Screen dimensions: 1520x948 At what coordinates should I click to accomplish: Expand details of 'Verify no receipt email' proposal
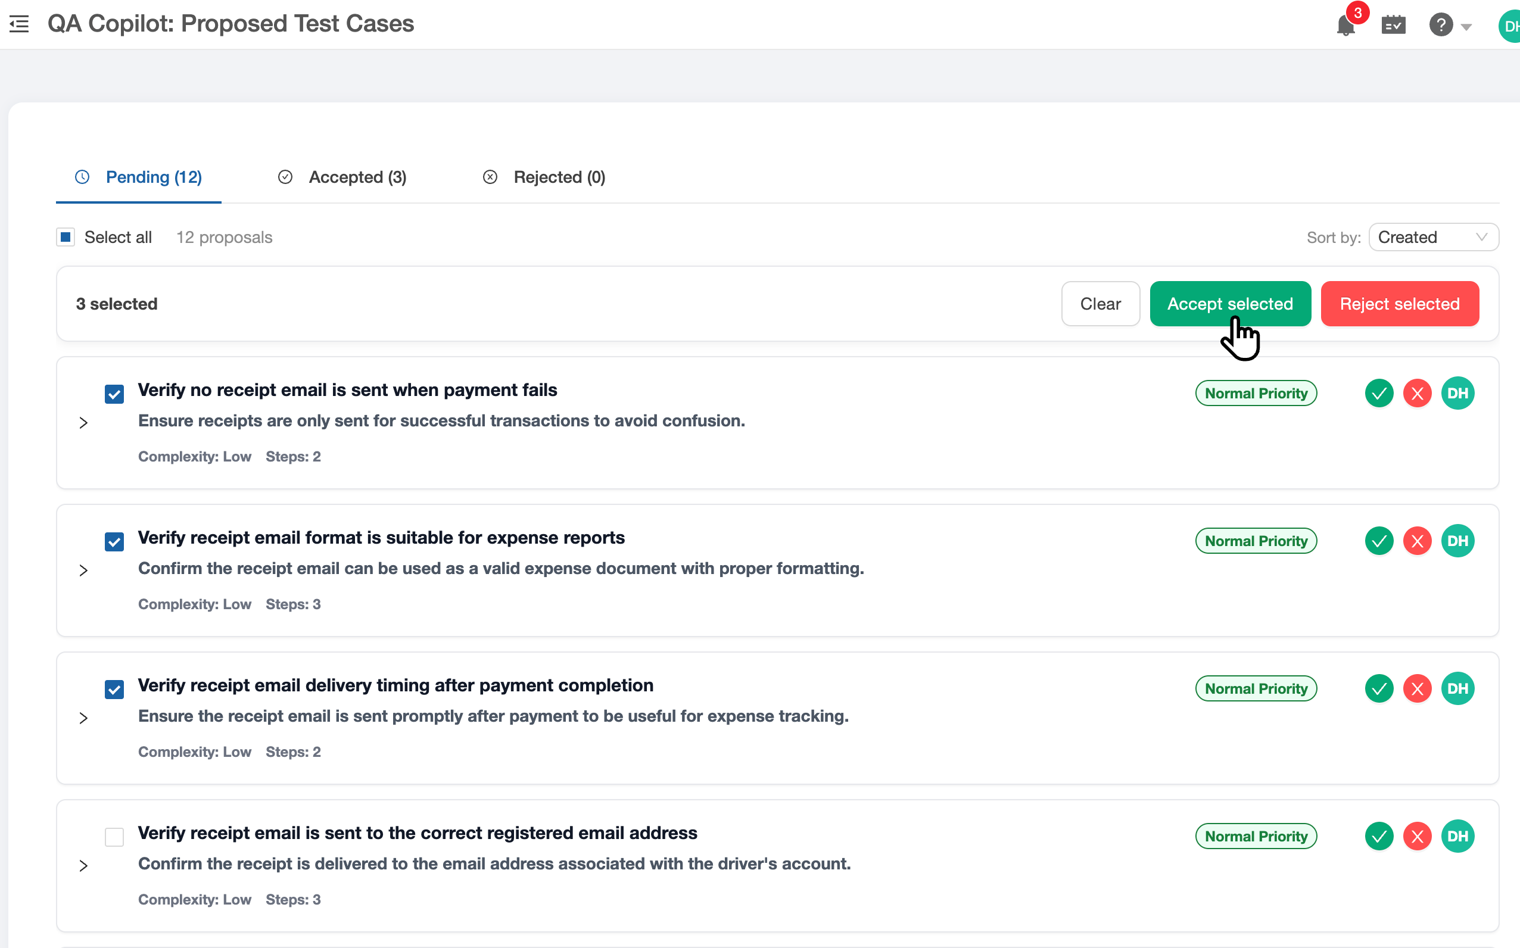pyautogui.click(x=83, y=423)
